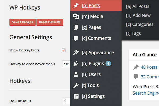Click the Tools wrench icon
The width and height of the screenshot is (159, 106).
coord(76,85)
